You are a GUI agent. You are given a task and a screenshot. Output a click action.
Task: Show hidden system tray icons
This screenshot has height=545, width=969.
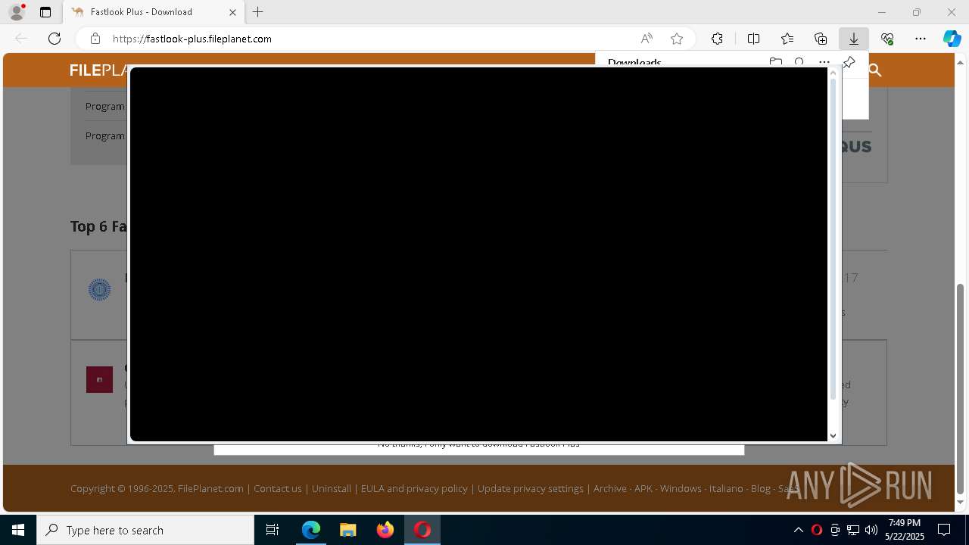tap(799, 530)
